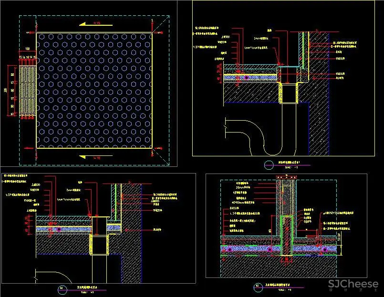Click the title text under bottom-left detail
Image resolution: width=384 pixels, height=297 pixels.
[85, 287]
